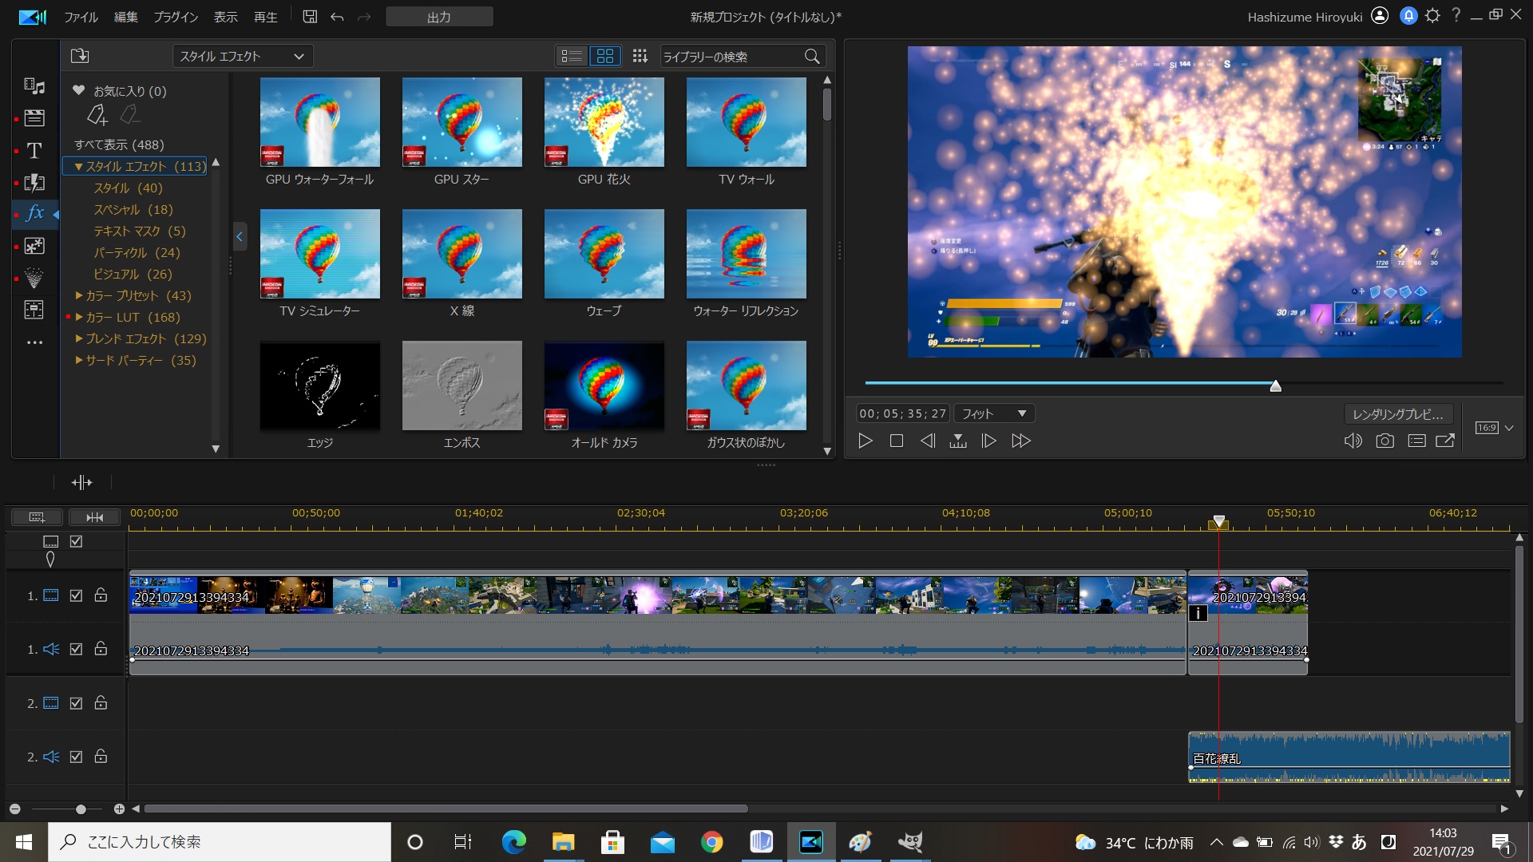Viewport: 1533px width, 862px height.
Task: Uncheck audio track 2 enable checkbox
Action: coord(76,757)
